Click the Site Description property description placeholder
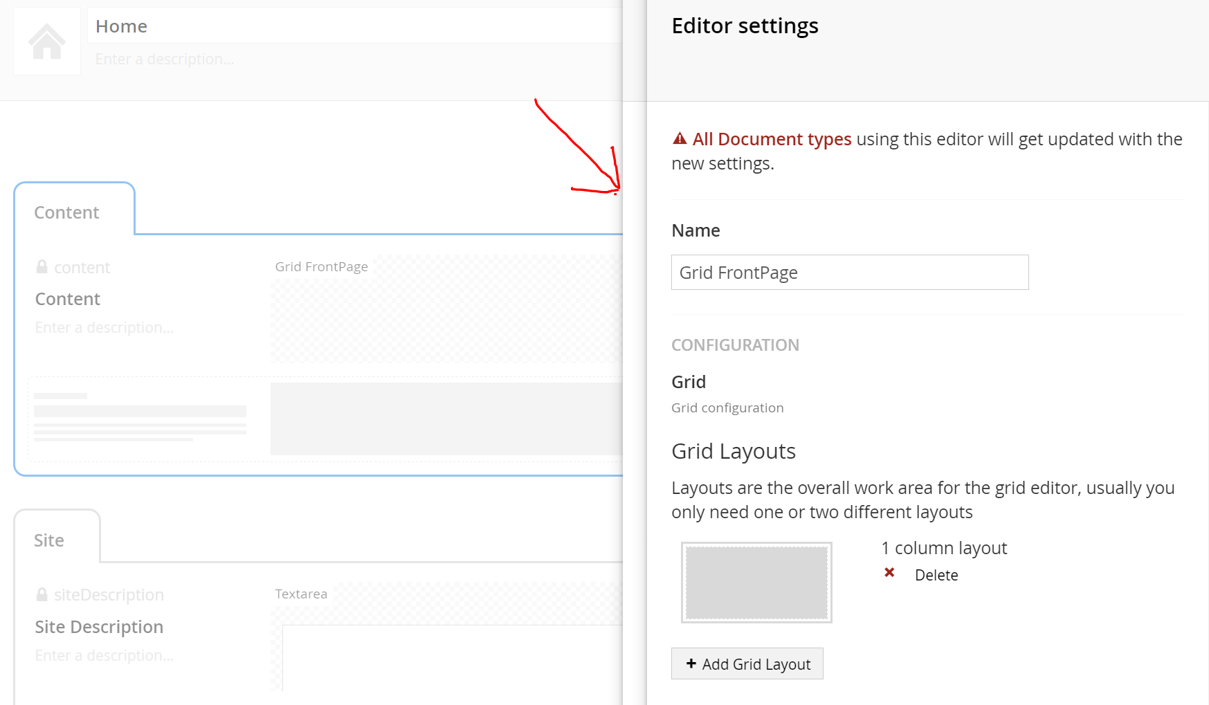1209x705 pixels. 104,656
